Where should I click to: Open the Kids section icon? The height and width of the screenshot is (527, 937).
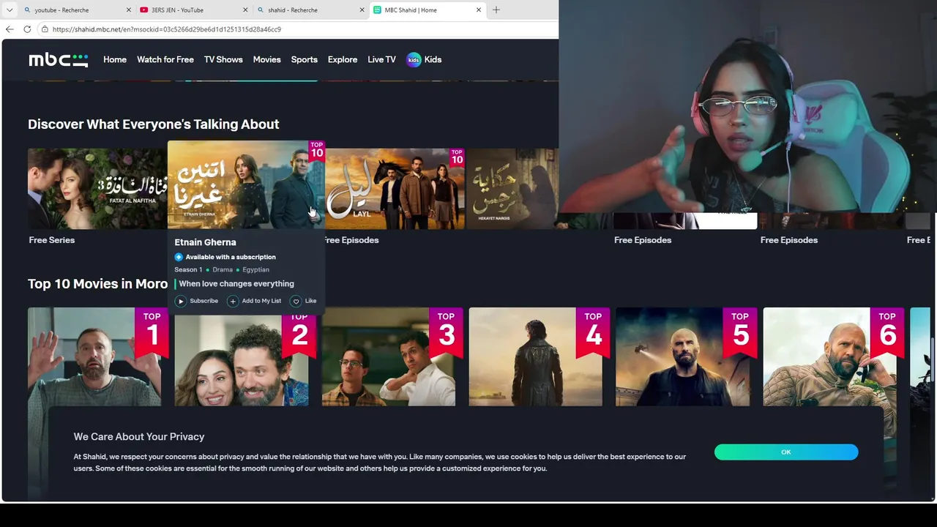[x=414, y=60]
